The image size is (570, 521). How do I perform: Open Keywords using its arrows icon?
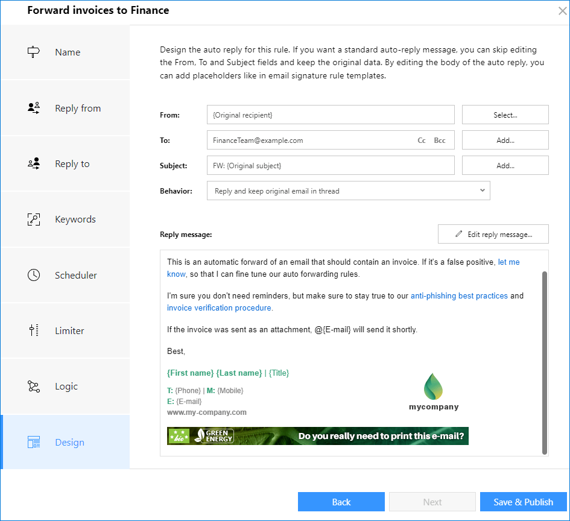[x=34, y=219]
